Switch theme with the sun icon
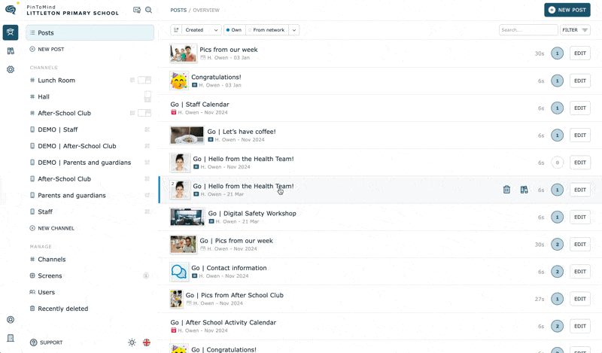This screenshot has height=353, width=602. pyautogui.click(x=132, y=342)
